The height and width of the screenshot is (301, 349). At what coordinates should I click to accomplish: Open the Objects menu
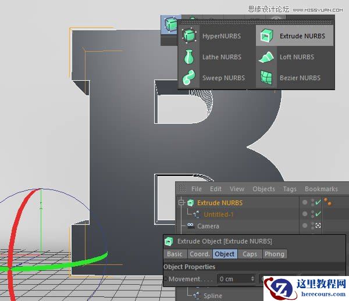[263, 189]
